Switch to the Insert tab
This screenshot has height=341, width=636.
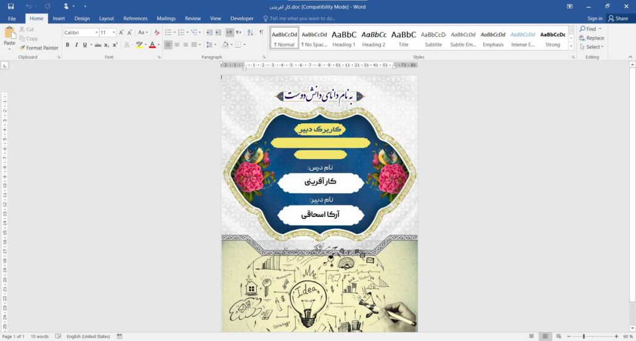59,18
